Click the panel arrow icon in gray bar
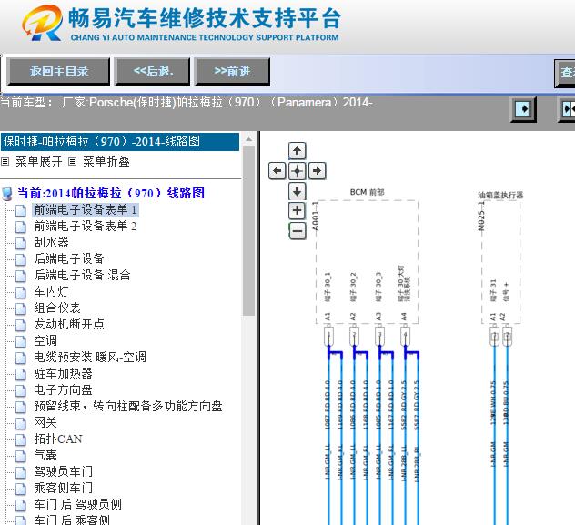 coord(523,109)
